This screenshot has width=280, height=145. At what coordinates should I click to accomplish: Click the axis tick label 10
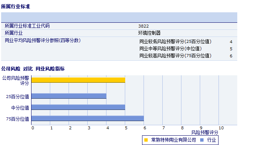(221, 128)
